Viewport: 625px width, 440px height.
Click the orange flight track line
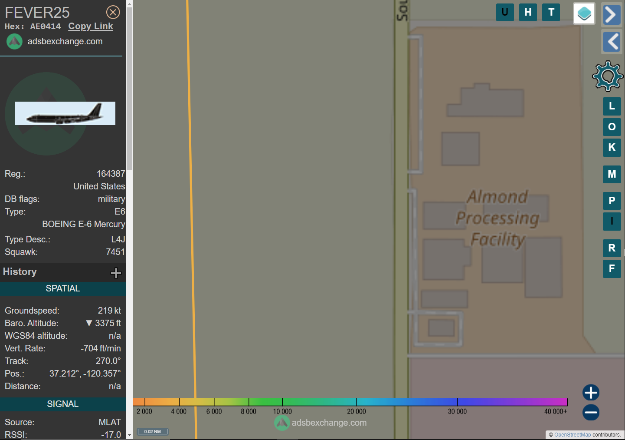(191, 217)
